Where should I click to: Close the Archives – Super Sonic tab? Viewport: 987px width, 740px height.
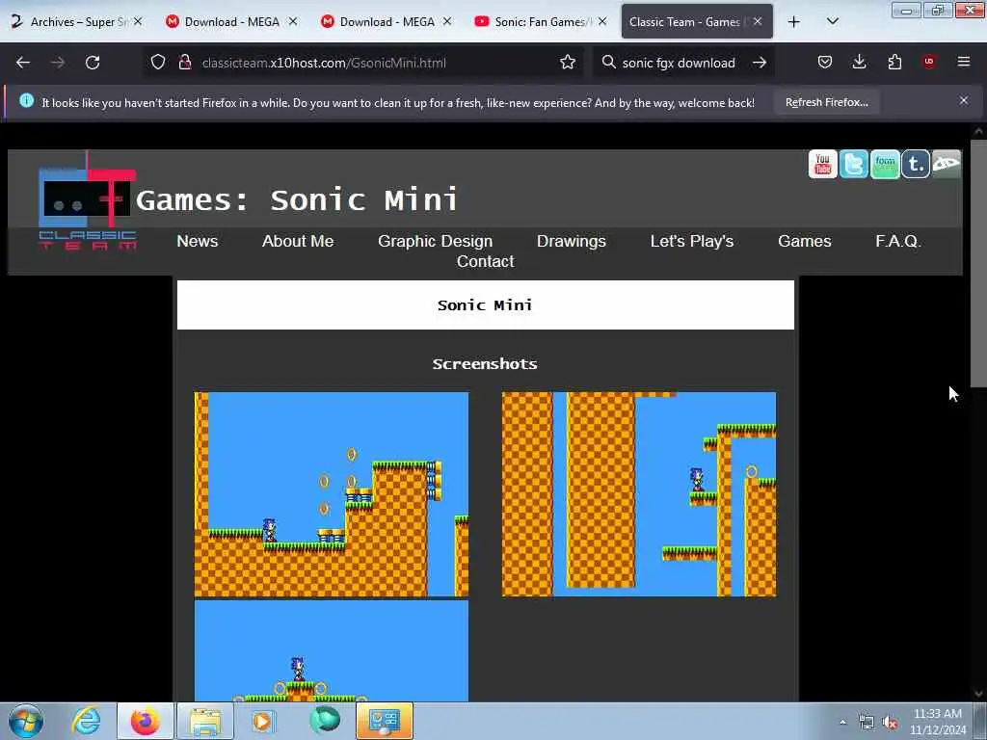pyautogui.click(x=138, y=21)
